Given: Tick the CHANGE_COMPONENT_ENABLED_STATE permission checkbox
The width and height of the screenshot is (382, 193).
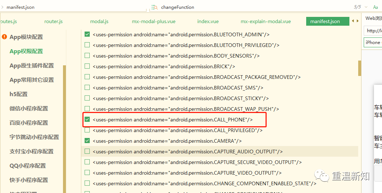Looking at the screenshot, I should coord(87,183).
